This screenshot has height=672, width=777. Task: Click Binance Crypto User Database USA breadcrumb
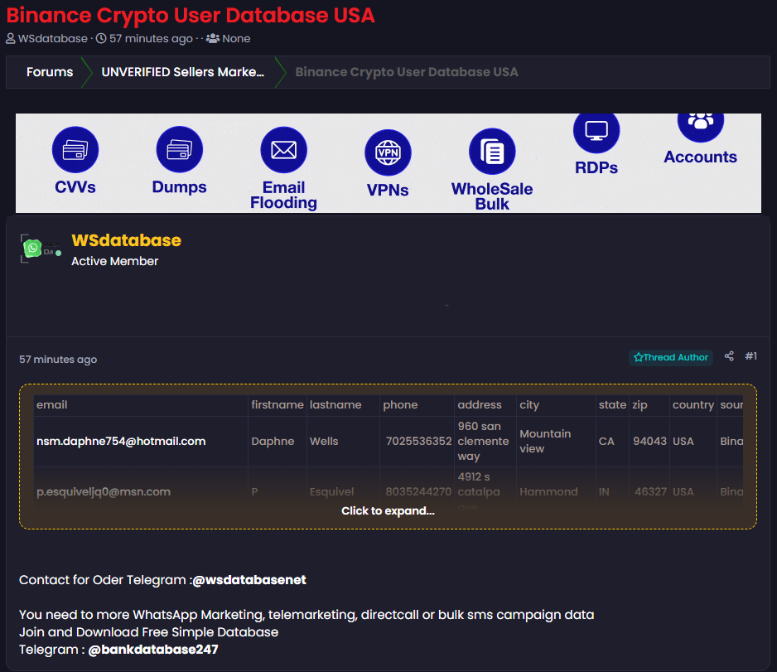(407, 72)
